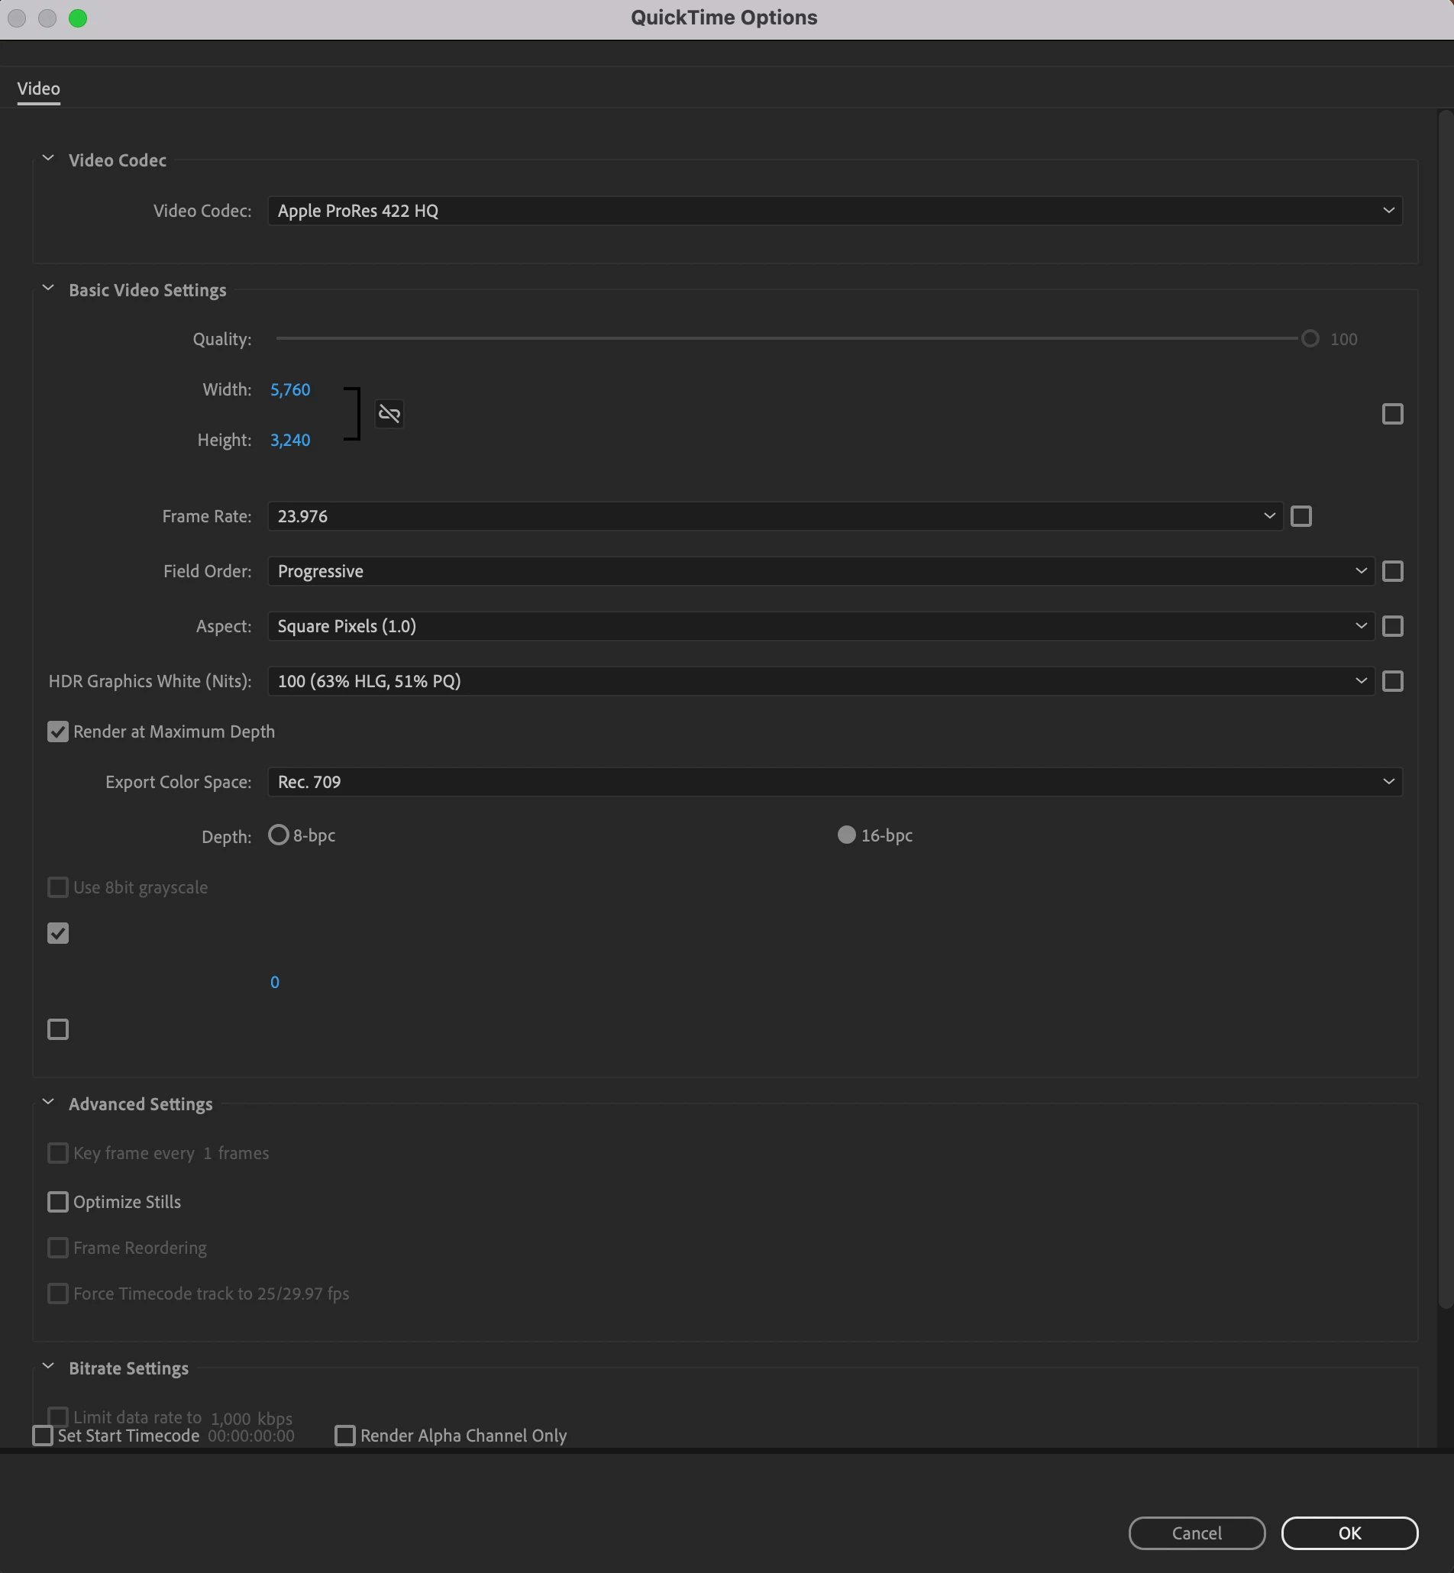Screen dimensions: 1454x1573
Task: Open the HDR Graphics White dropdown
Action: [821, 681]
